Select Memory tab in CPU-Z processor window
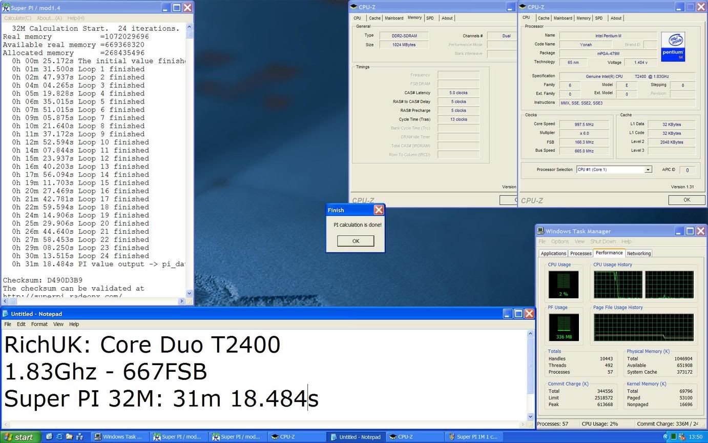The height and width of the screenshot is (443, 708). pyautogui.click(x=584, y=18)
